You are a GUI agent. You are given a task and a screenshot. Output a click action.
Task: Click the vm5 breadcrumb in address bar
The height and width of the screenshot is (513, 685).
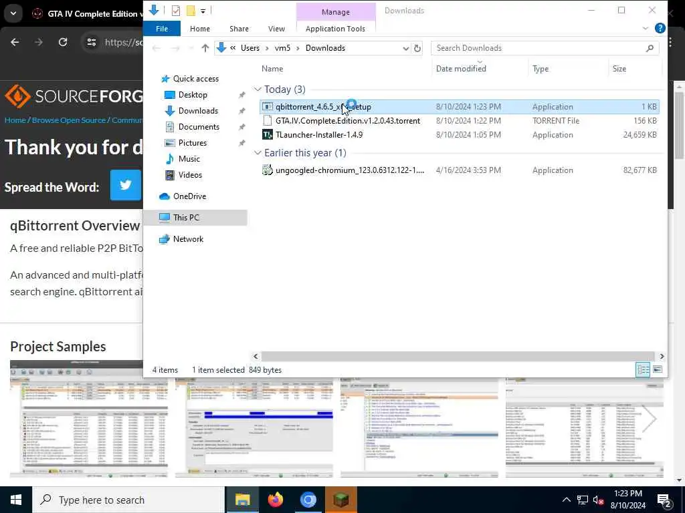pos(282,48)
